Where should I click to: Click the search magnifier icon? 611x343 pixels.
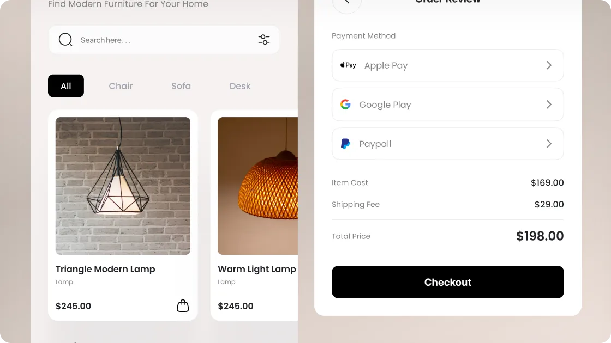click(x=65, y=40)
